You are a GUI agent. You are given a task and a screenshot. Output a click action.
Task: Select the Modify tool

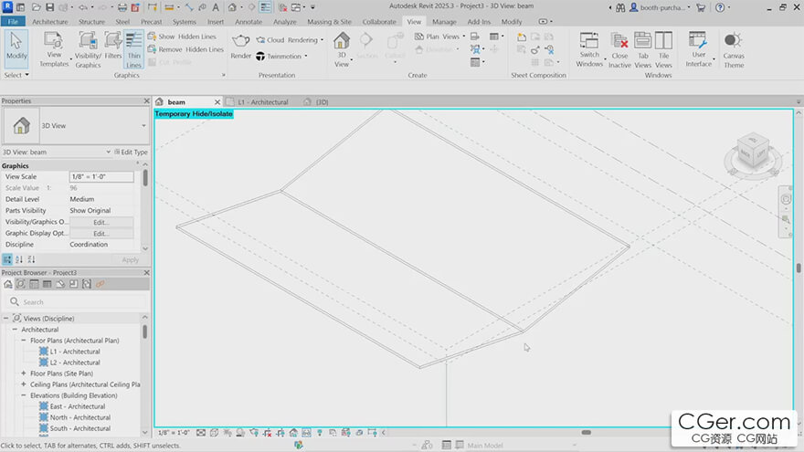tap(16, 46)
